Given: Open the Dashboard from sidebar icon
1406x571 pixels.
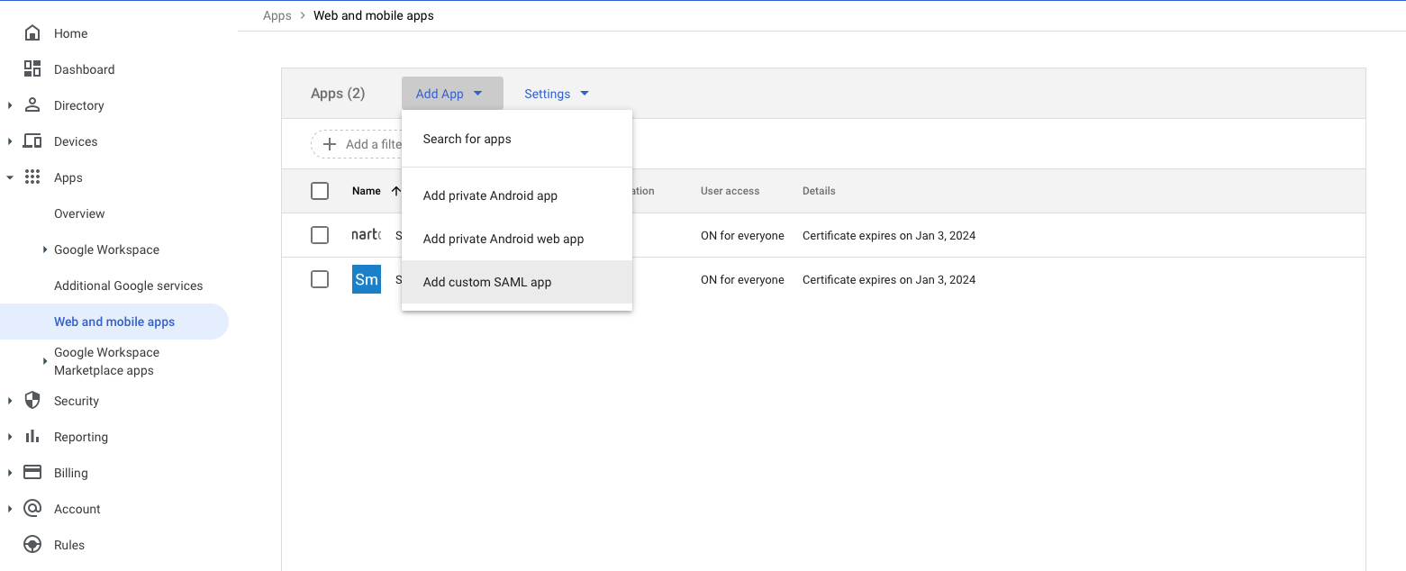Looking at the screenshot, I should pos(32,69).
